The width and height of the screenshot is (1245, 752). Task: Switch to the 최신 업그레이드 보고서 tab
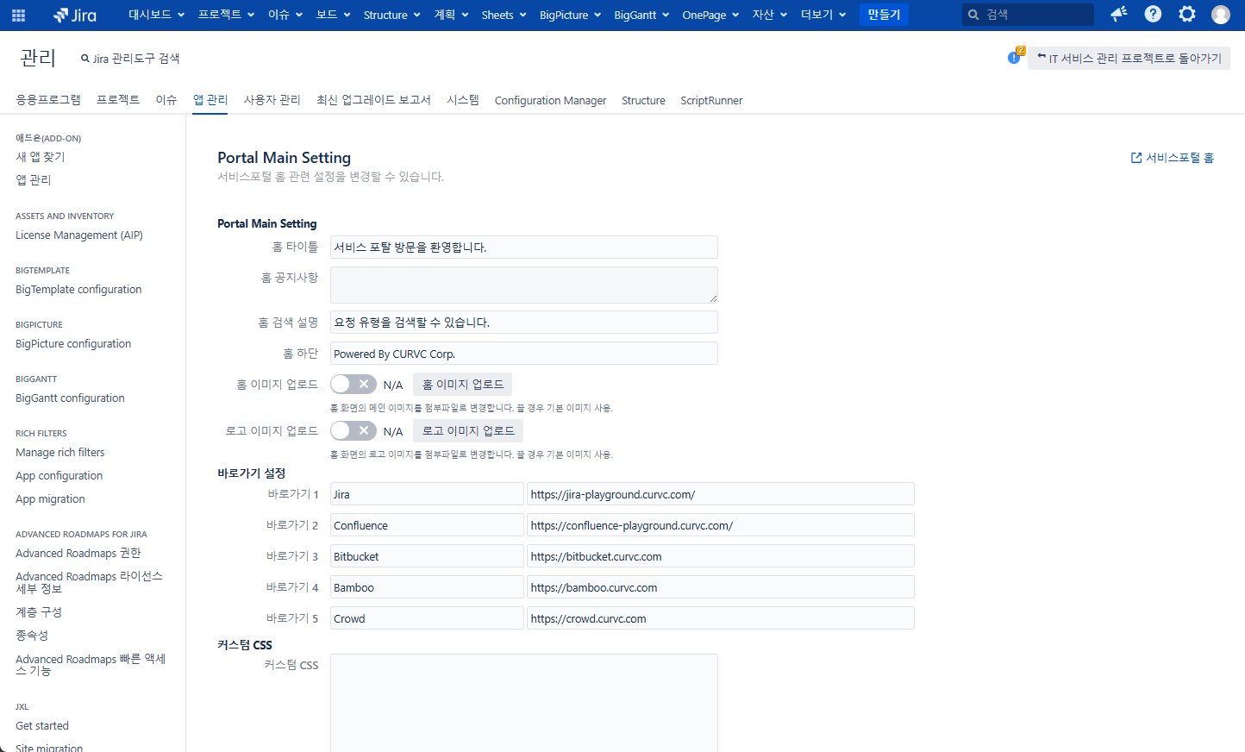point(373,100)
